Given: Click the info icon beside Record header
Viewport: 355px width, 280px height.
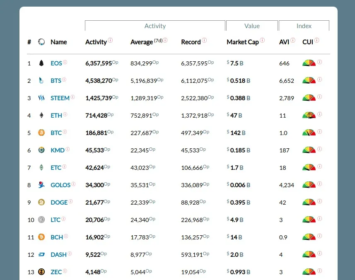Looking at the screenshot, I should tap(204, 40).
